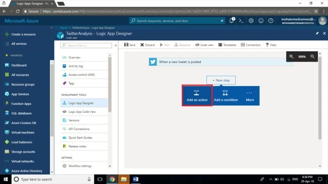Pin the blade to dashboard
The height and width of the screenshot is (184, 328).
point(317,33)
